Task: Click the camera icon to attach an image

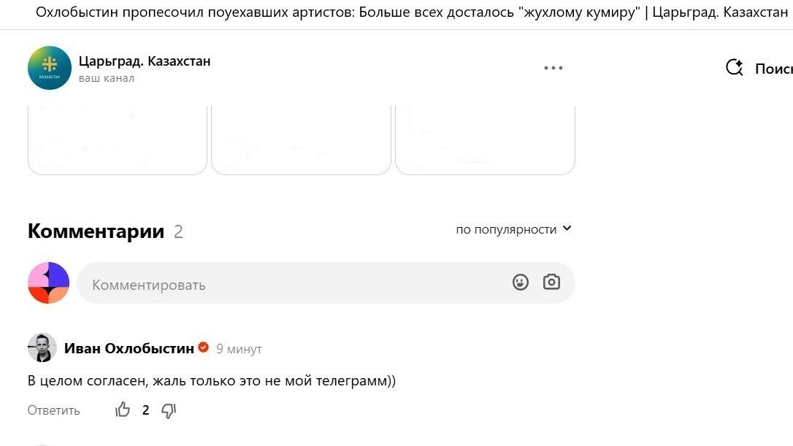Action: tap(551, 282)
